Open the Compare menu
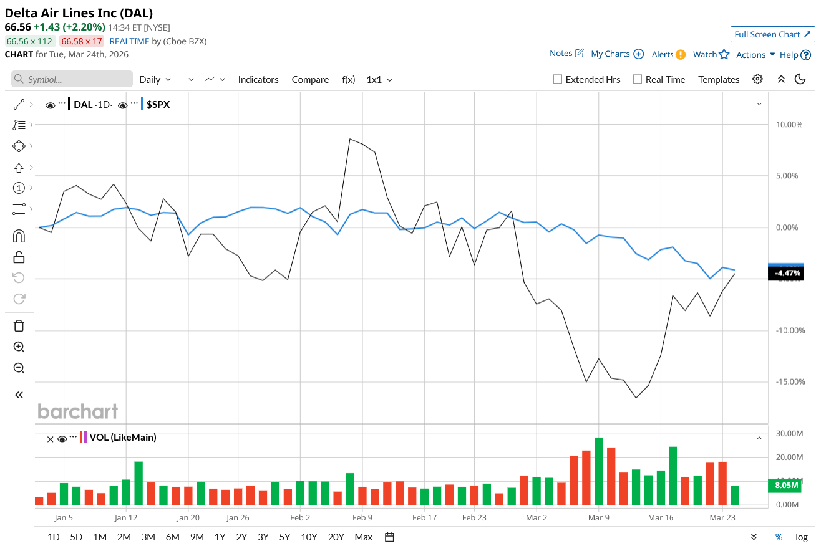816x546 pixels. [x=310, y=79]
